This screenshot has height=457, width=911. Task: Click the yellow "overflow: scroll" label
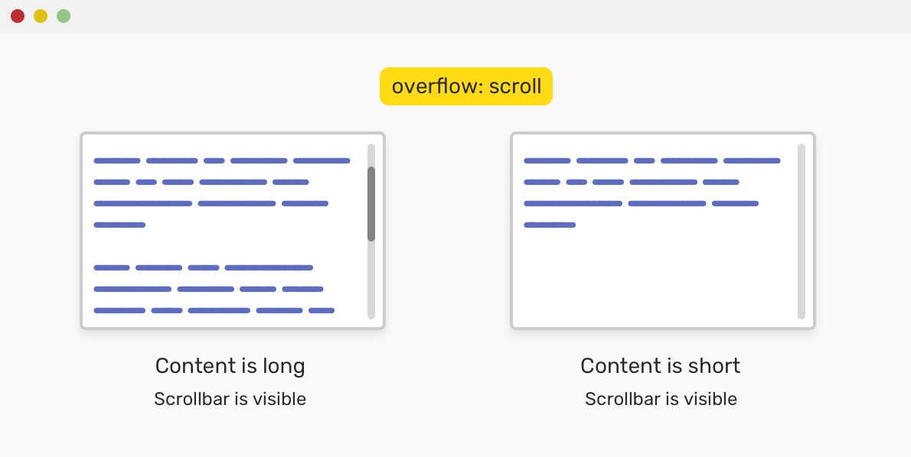(465, 86)
